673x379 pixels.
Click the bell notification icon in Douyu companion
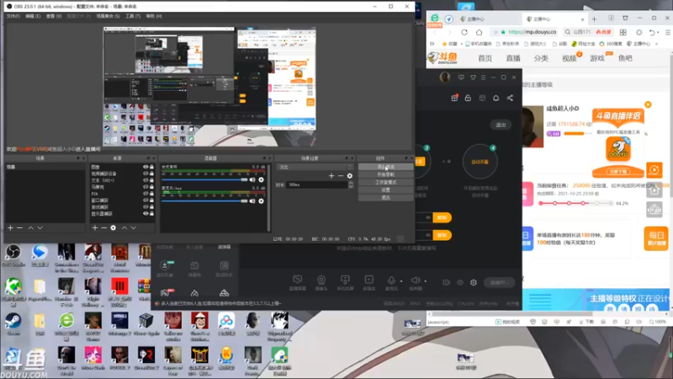click(495, 98)
